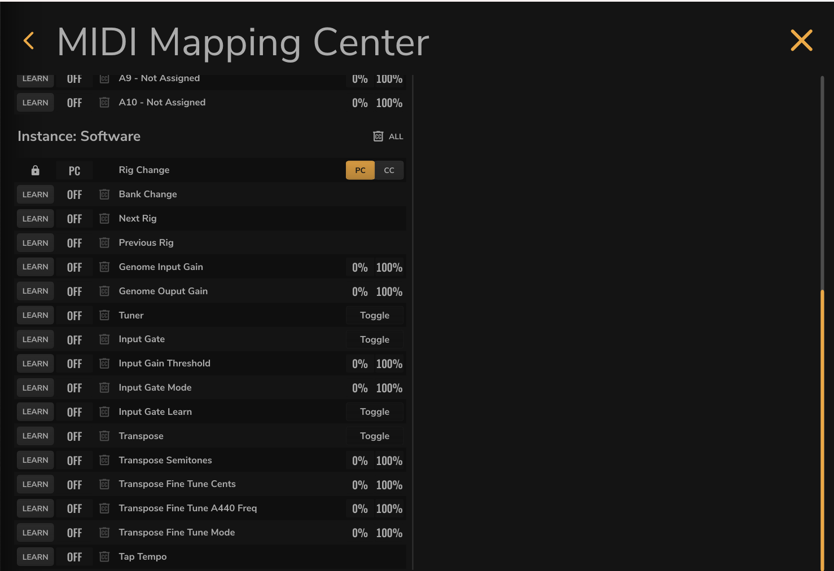Click the clear CC icon for A10 - Not Assigned
Viewport: 834px width, 571px height.
coord(104,103)
